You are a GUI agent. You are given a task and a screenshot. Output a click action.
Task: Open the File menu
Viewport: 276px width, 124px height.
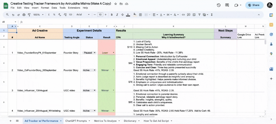pos(12,8)
